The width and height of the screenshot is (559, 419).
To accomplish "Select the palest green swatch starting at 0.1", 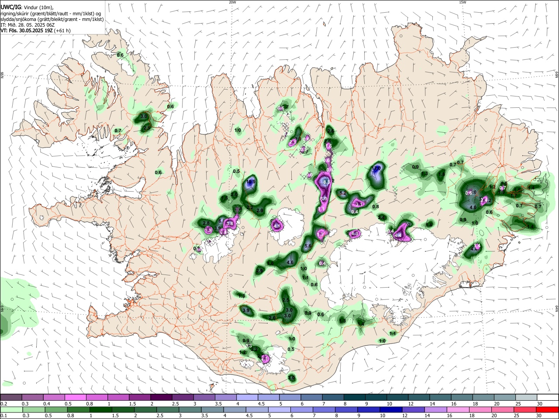I will tap(11, 409).
